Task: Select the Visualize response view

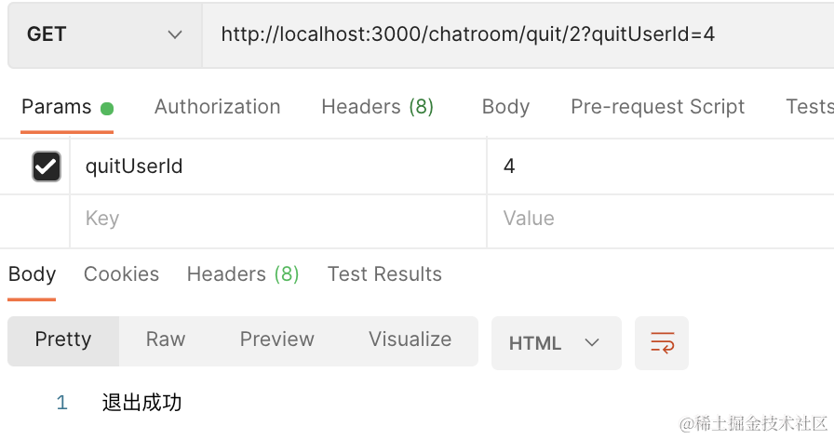Action: (x=410, y=339)
